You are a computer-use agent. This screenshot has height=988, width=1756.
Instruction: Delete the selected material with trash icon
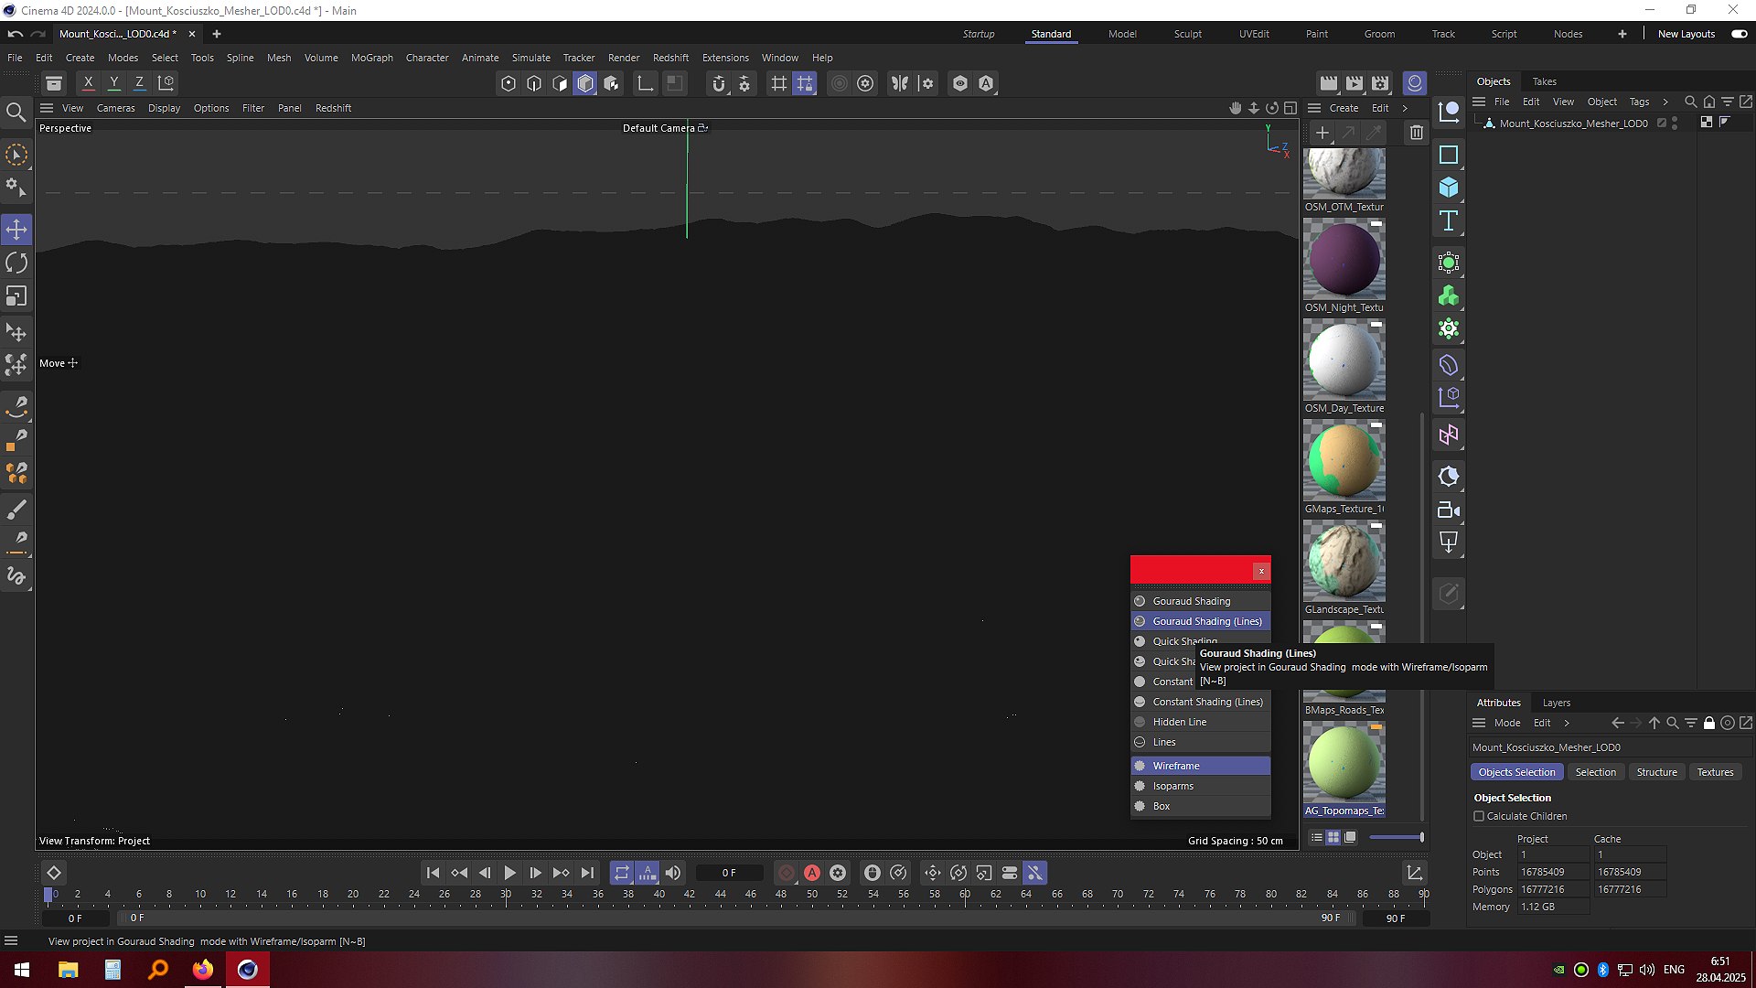[1416, 133]
